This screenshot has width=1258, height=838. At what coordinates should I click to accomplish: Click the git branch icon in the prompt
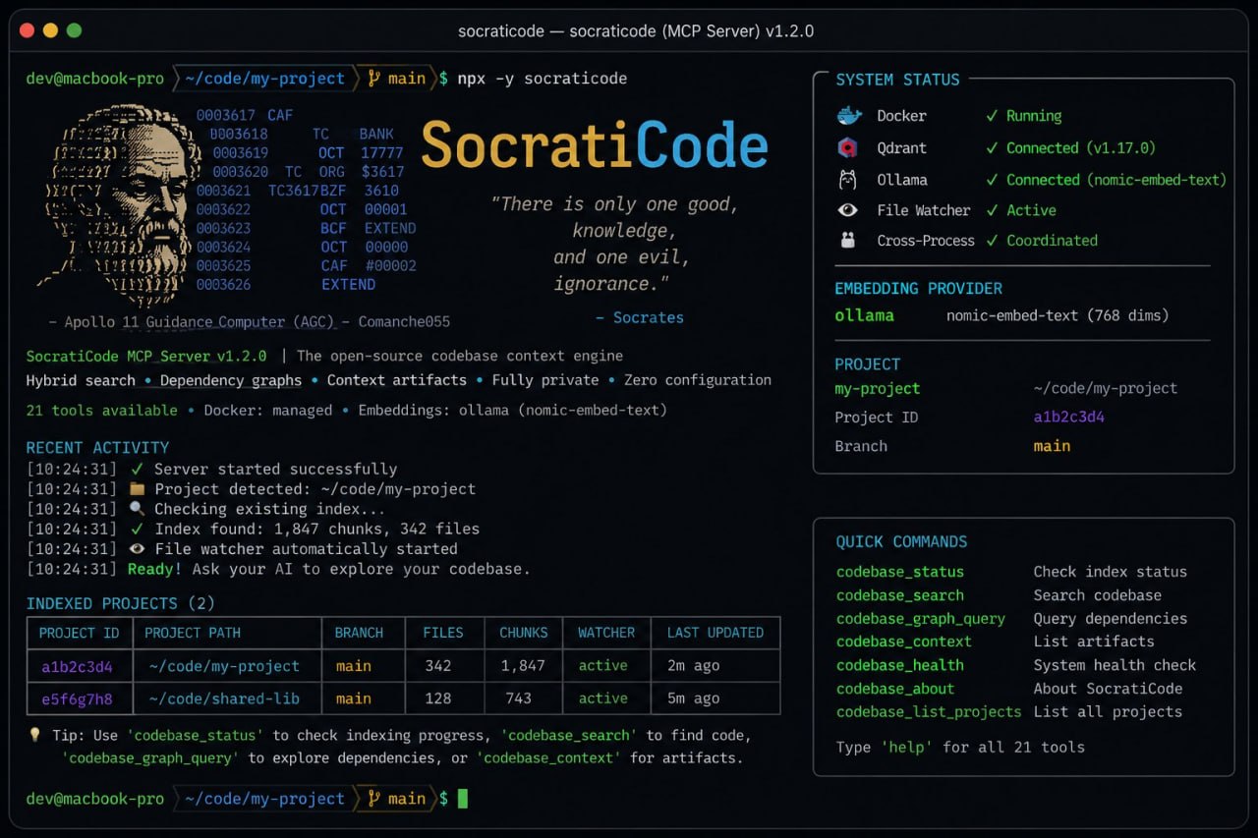tap(376, 78)
